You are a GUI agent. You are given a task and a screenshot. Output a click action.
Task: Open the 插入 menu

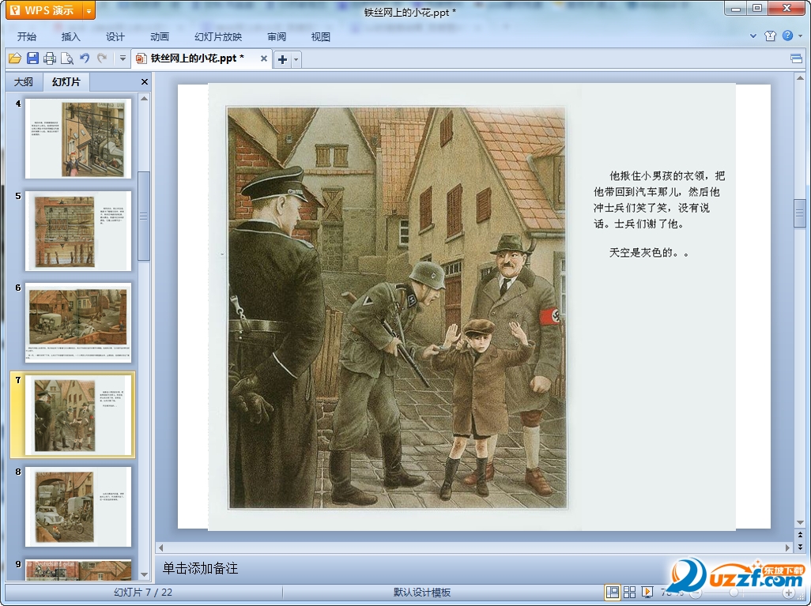tap(71, 36)
